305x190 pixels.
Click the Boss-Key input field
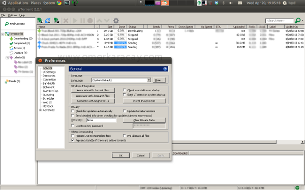click(x=101, y=120)
